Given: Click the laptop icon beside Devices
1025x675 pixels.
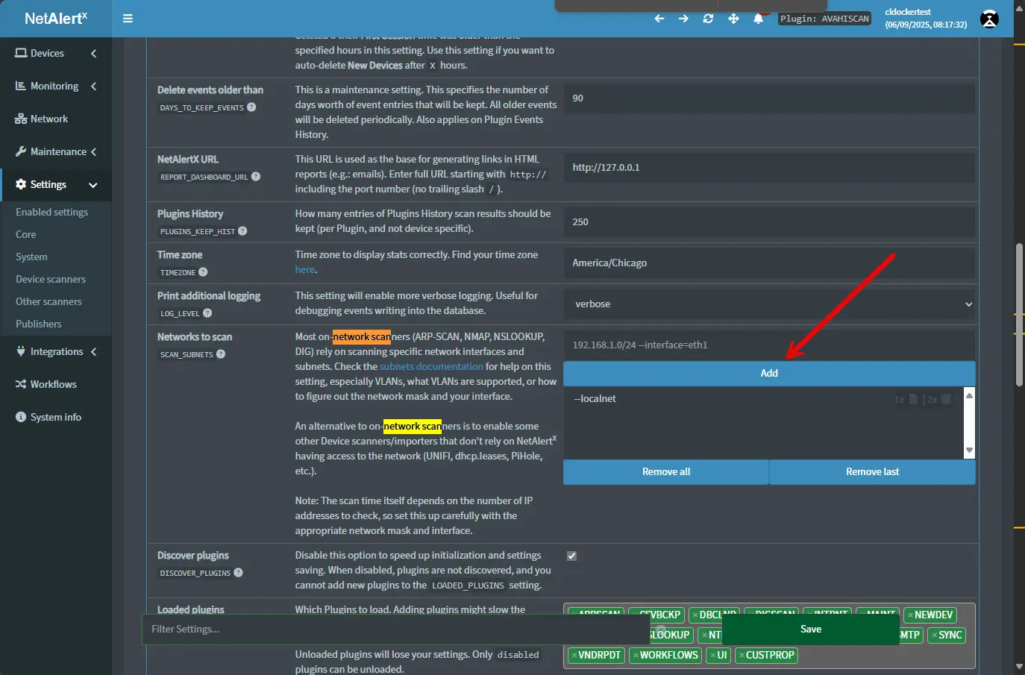Looking at the screenshot, I should tap(21, 54).
